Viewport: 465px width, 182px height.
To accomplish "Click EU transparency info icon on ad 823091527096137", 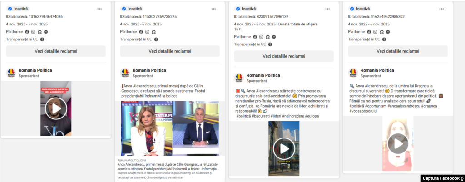I will coord(270,44).
